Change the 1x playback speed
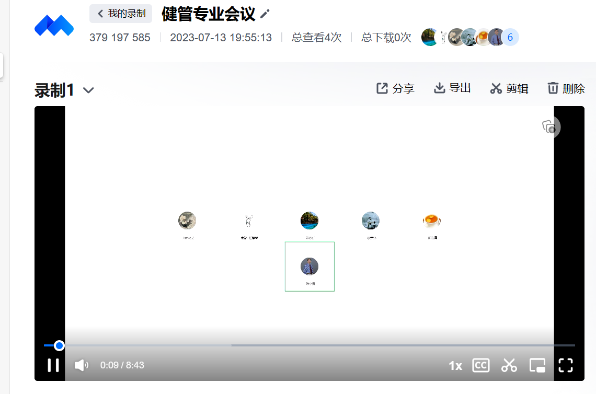The image size is (596, 394). 455,366
